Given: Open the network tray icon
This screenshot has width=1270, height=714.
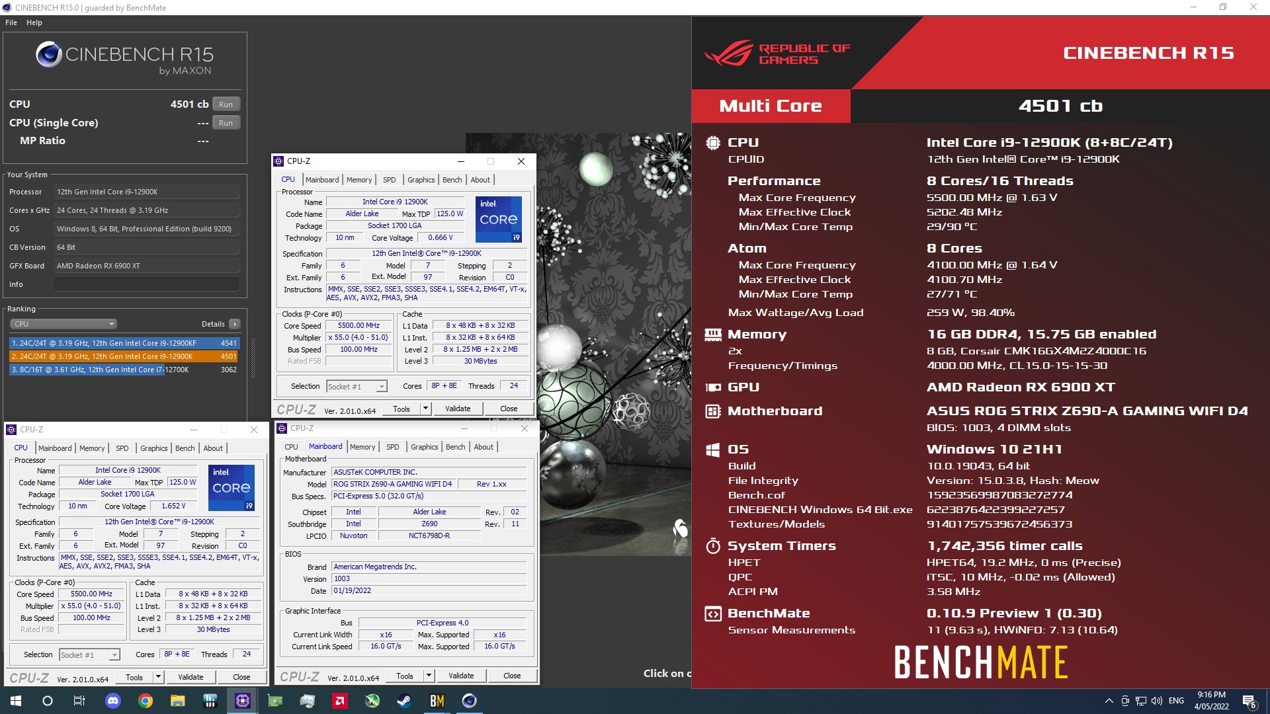Looking at the screenshot, I should point(1141,701).
